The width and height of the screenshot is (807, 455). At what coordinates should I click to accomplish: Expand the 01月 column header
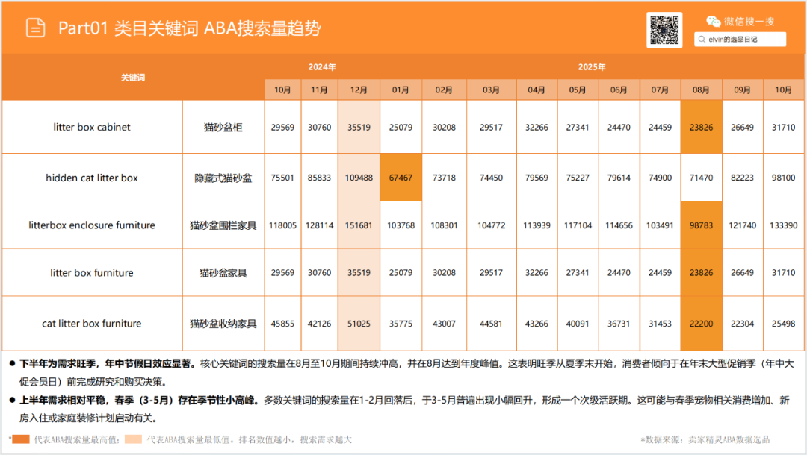[x=401, y=89]
